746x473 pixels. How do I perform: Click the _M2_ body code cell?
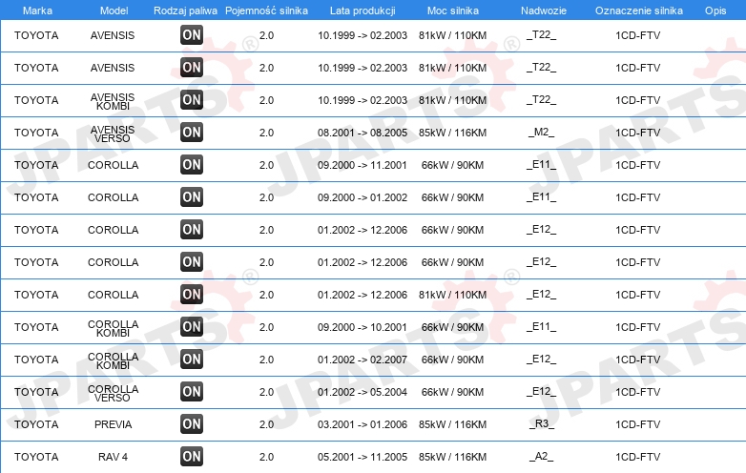(542, 133)
